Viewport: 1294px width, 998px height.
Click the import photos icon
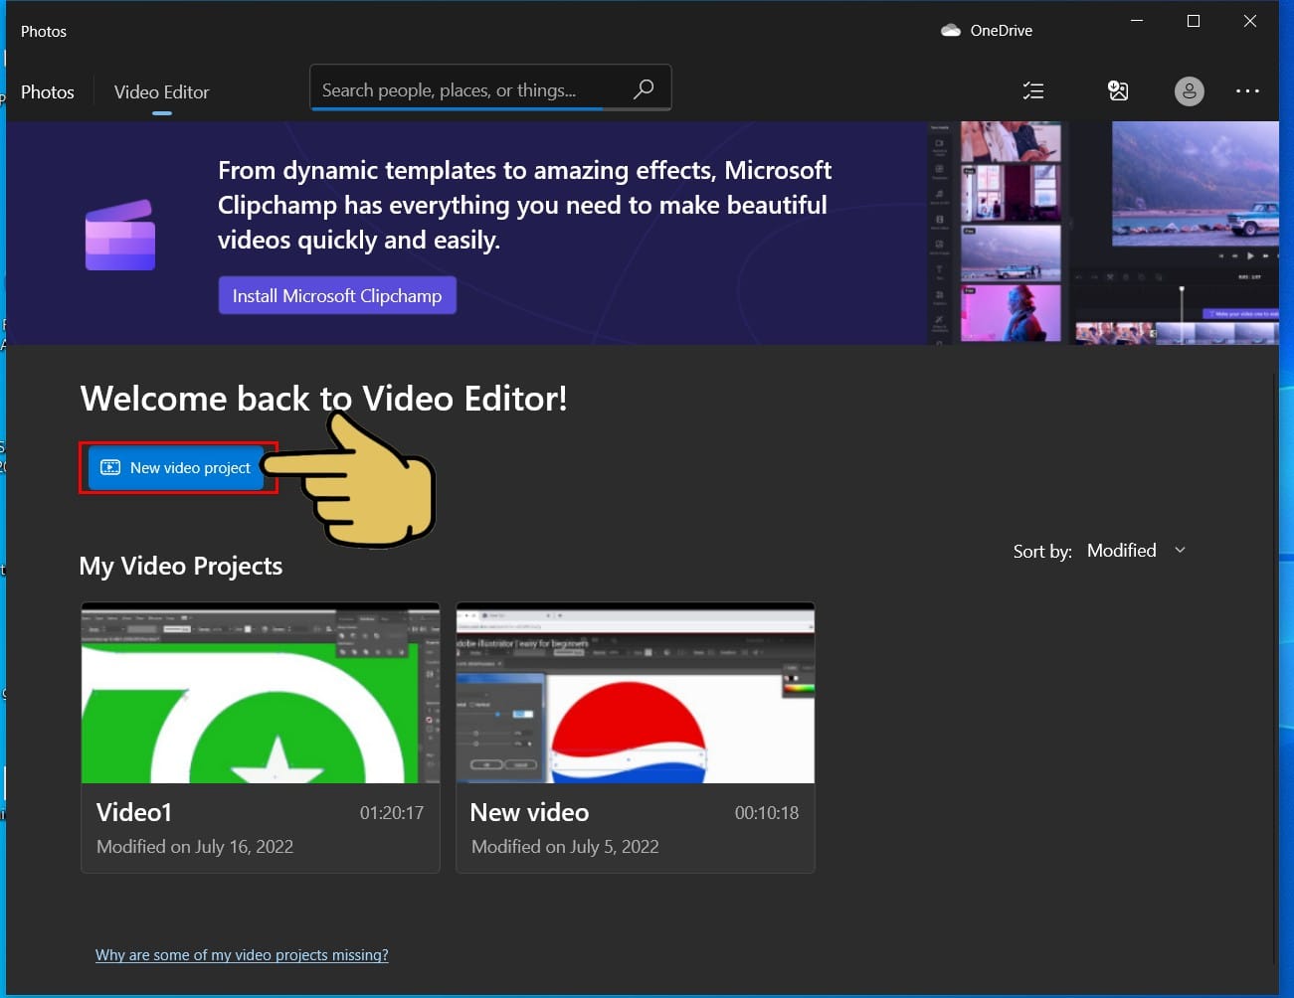pyautogui.click(x=1118, y=91)
